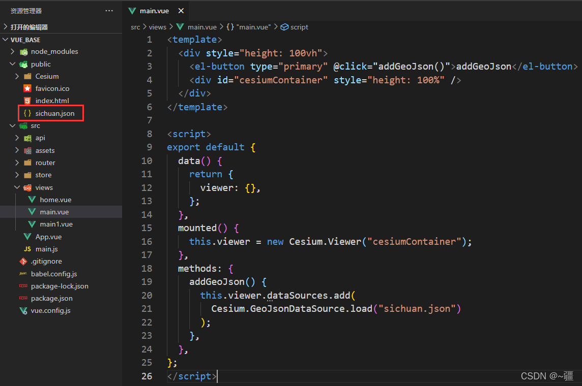Click the script cube icon in breadcrumb
The width and height of the screenshot is (582, 386).
[284, 27]
